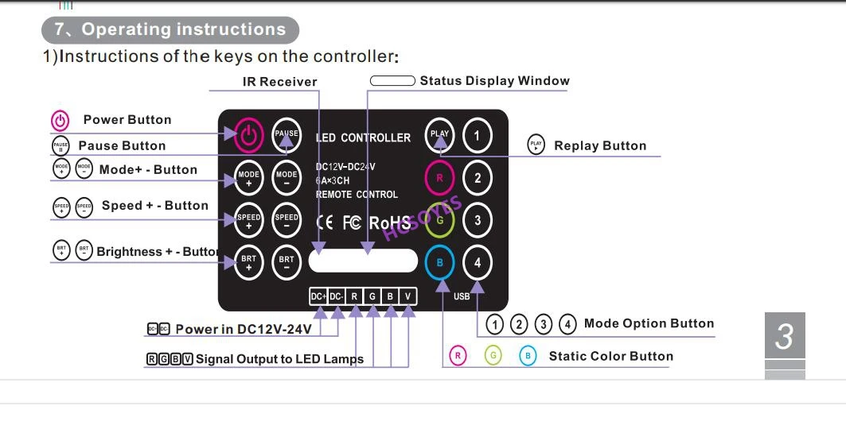
Task: Click the B terminal box on the controller
Action: click(390, 296)
